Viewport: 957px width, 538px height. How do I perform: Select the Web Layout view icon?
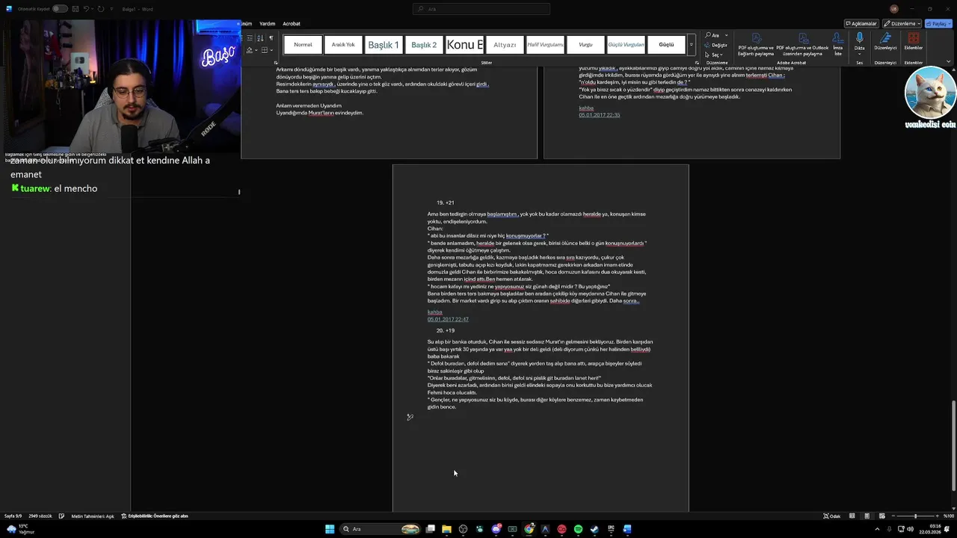(881, 516)
